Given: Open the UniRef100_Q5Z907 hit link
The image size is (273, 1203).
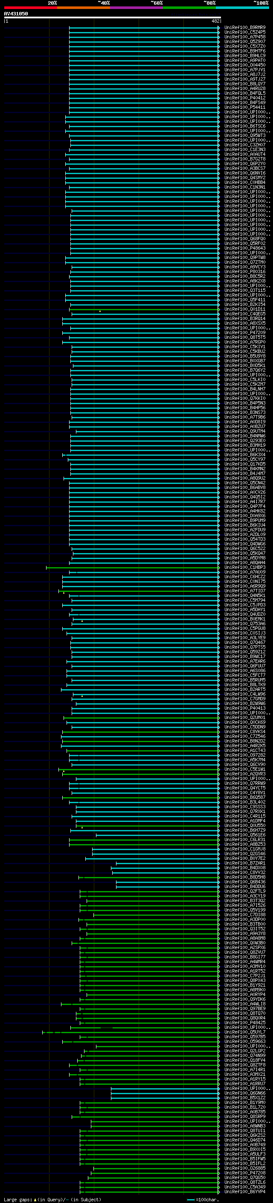Looking at the screenshot, I should point(245,41).
